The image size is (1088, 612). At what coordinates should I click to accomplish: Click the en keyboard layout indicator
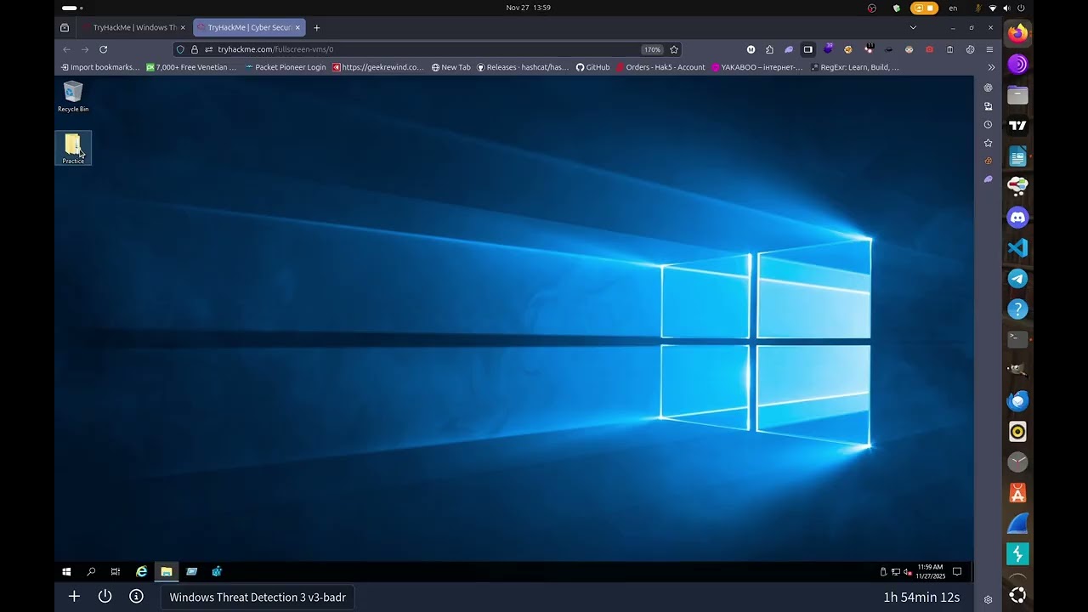click(953, 8)
